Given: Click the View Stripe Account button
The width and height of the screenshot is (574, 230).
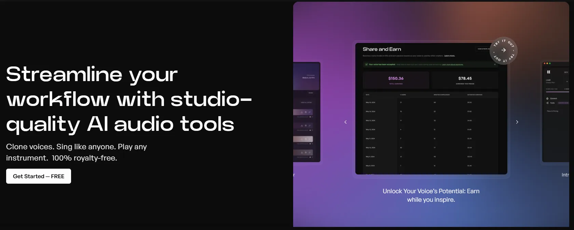Looking at the screenshot, I should click(x=483, y=49).
